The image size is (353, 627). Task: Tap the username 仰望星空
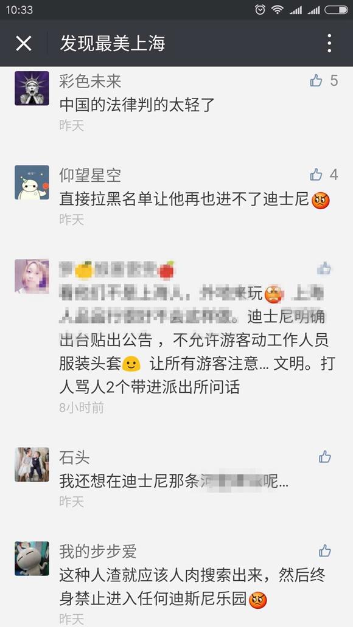[x=90, y=175]
